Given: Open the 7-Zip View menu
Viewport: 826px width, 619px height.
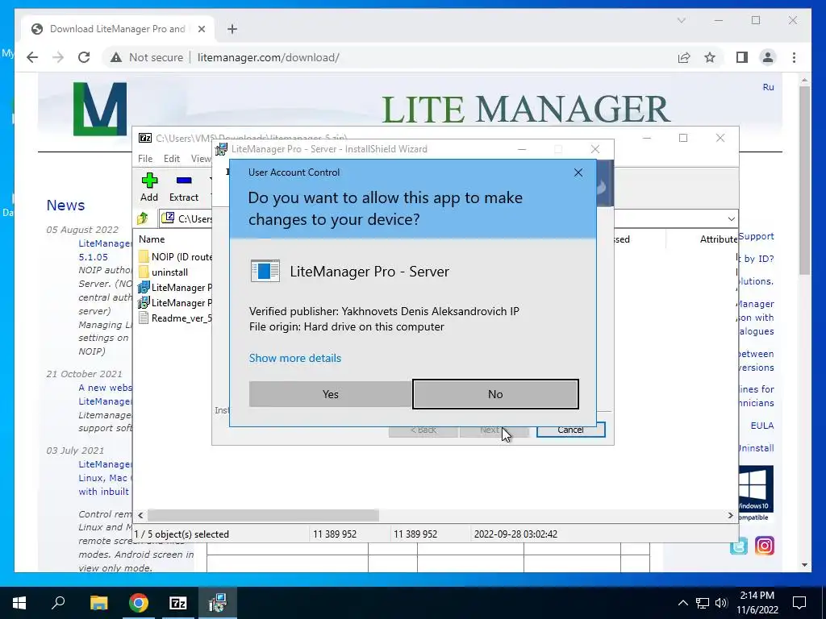Looking at the screenshot, I should tap(201, 159).
